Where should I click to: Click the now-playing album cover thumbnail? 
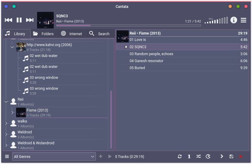tap(45, 20)
